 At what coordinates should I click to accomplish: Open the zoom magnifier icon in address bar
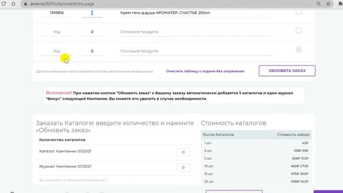tap(318, 4)
